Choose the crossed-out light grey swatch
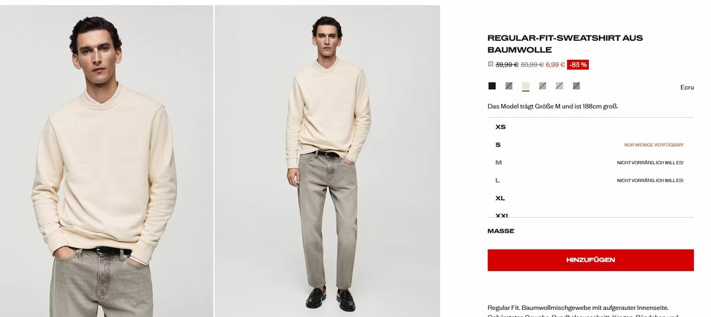The height and width of the screenshot is (317, 711). coord(559,86)
